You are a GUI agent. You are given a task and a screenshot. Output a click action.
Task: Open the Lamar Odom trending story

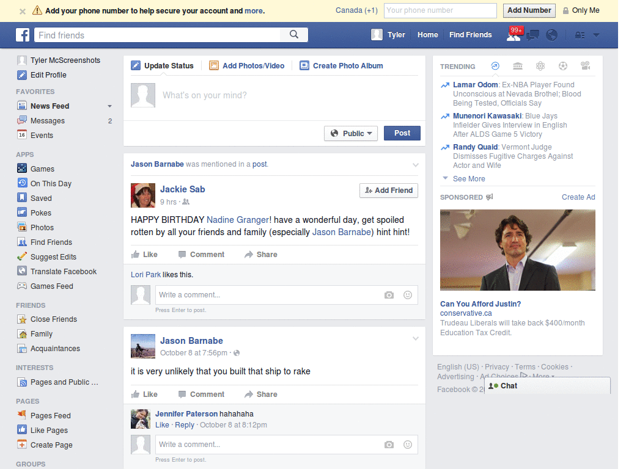pos(475,84)
